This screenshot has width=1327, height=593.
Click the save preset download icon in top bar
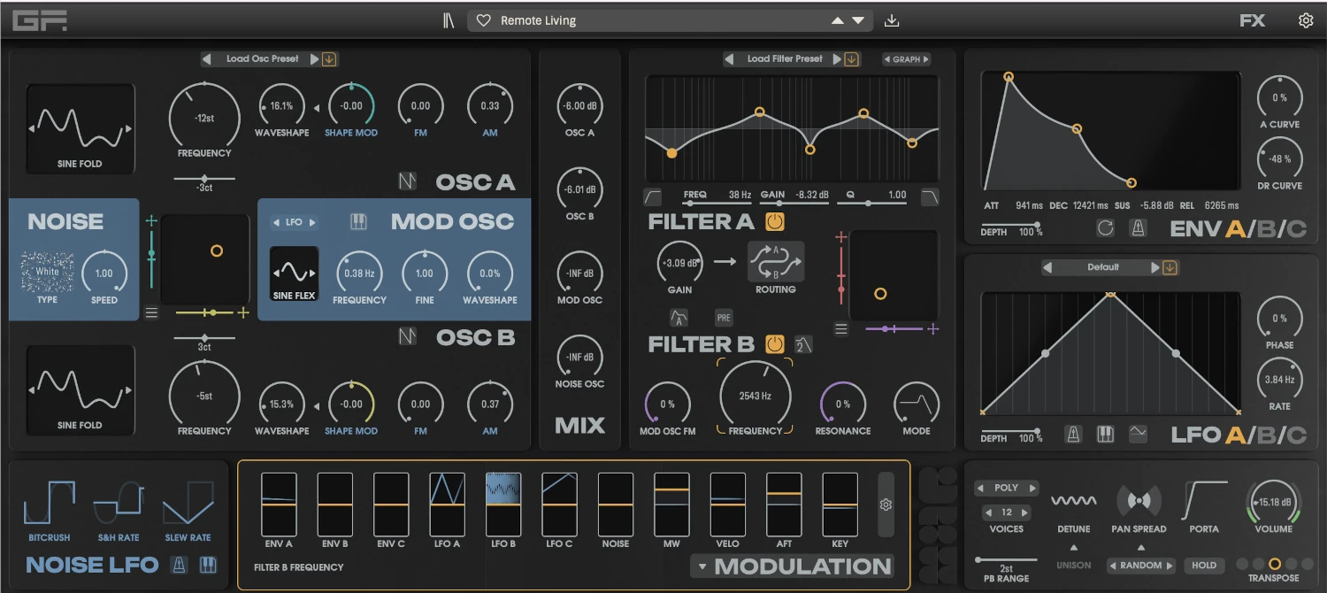[892, 19]
